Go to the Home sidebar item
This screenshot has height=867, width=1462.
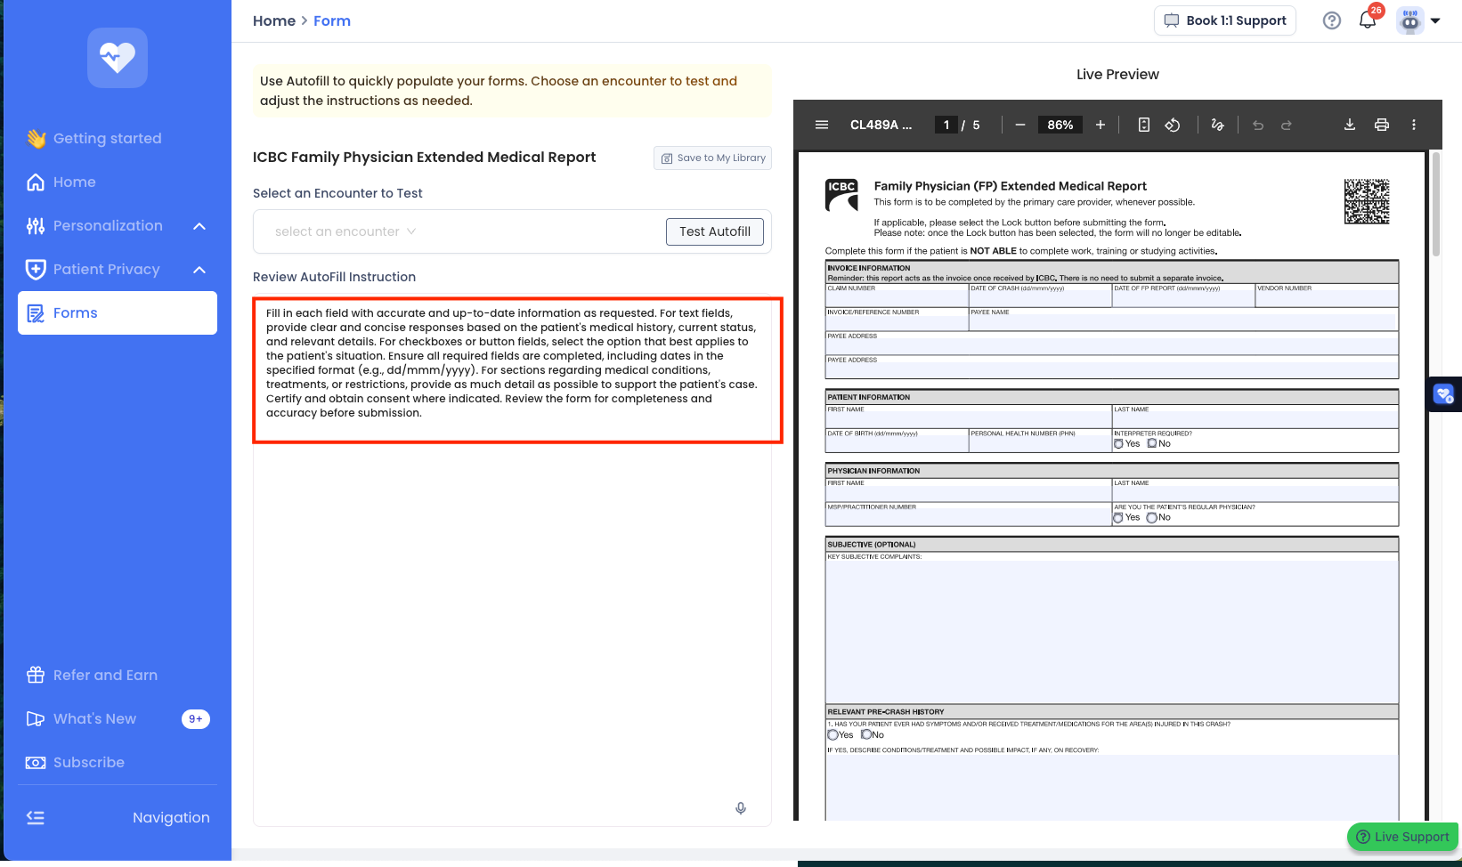[61, 182]
